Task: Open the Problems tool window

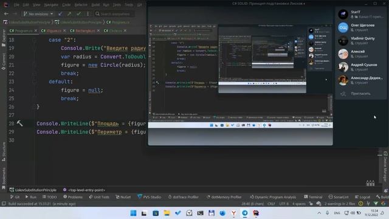Action: [x=73, y=197]
